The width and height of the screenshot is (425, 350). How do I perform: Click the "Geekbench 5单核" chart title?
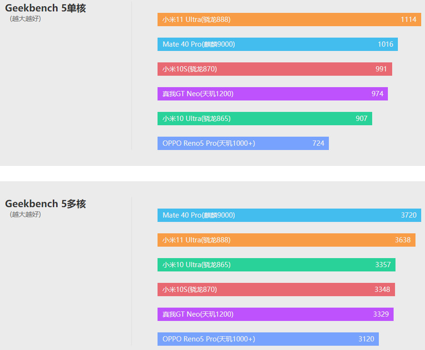click(x=46, y=8)
